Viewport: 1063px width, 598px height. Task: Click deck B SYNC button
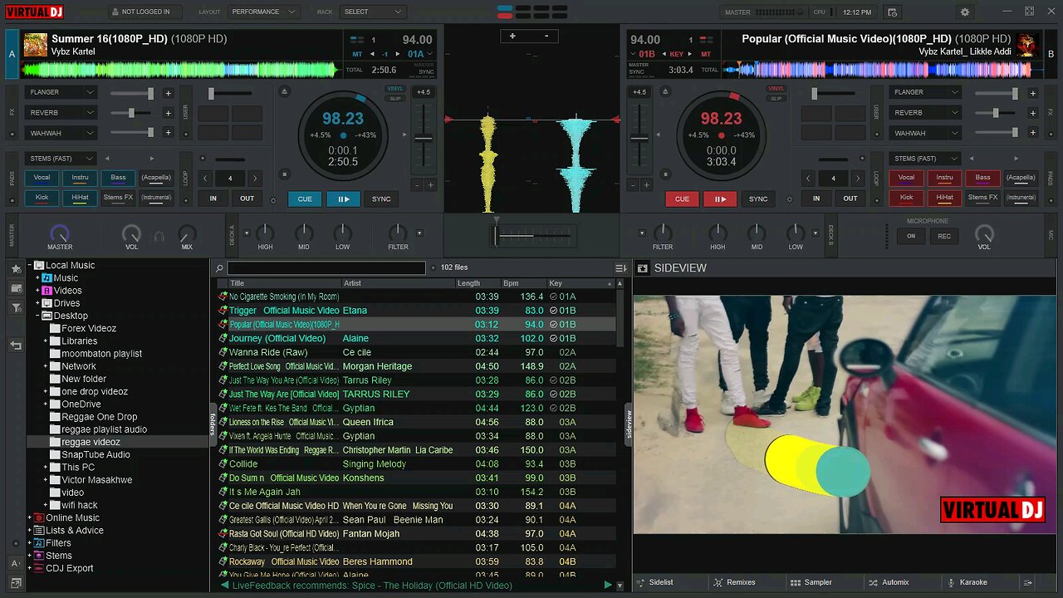click(x=758, y=199)
